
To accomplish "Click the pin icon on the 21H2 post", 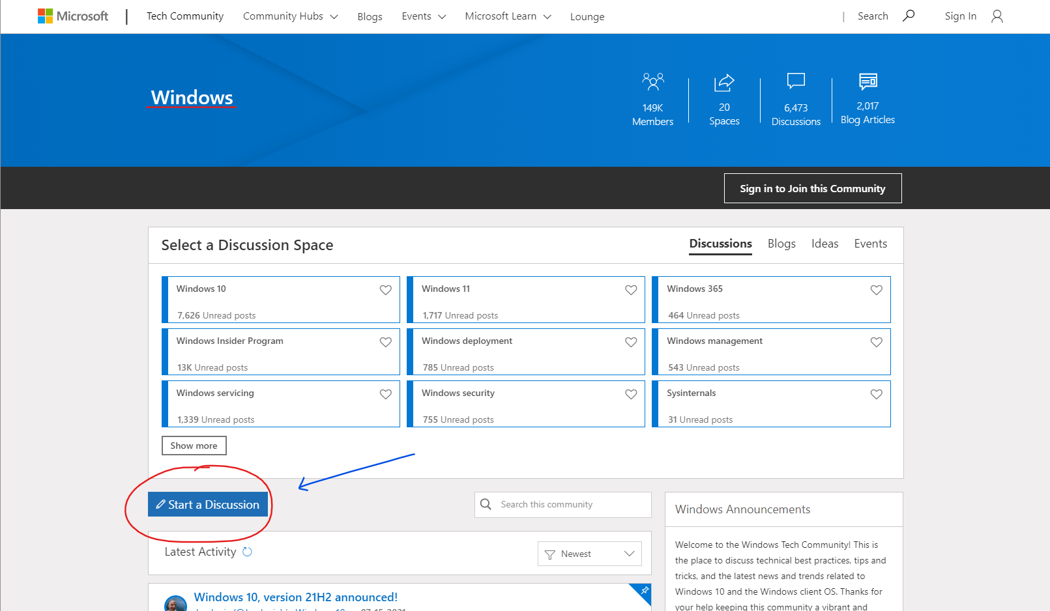I will pyautogui.click(x=644, y=590).
